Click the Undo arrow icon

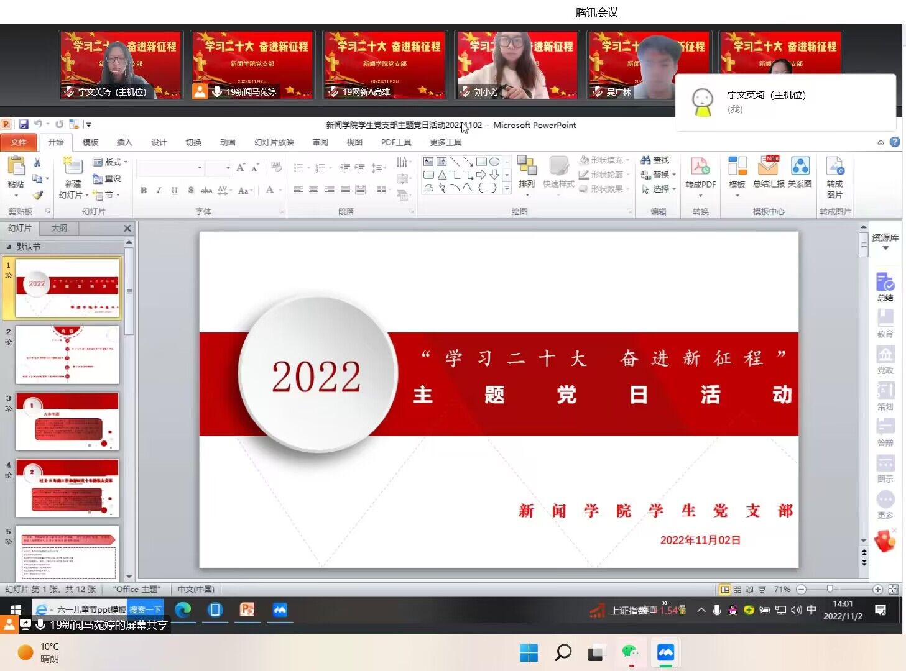pyautogui.click(x=38, y=124)
